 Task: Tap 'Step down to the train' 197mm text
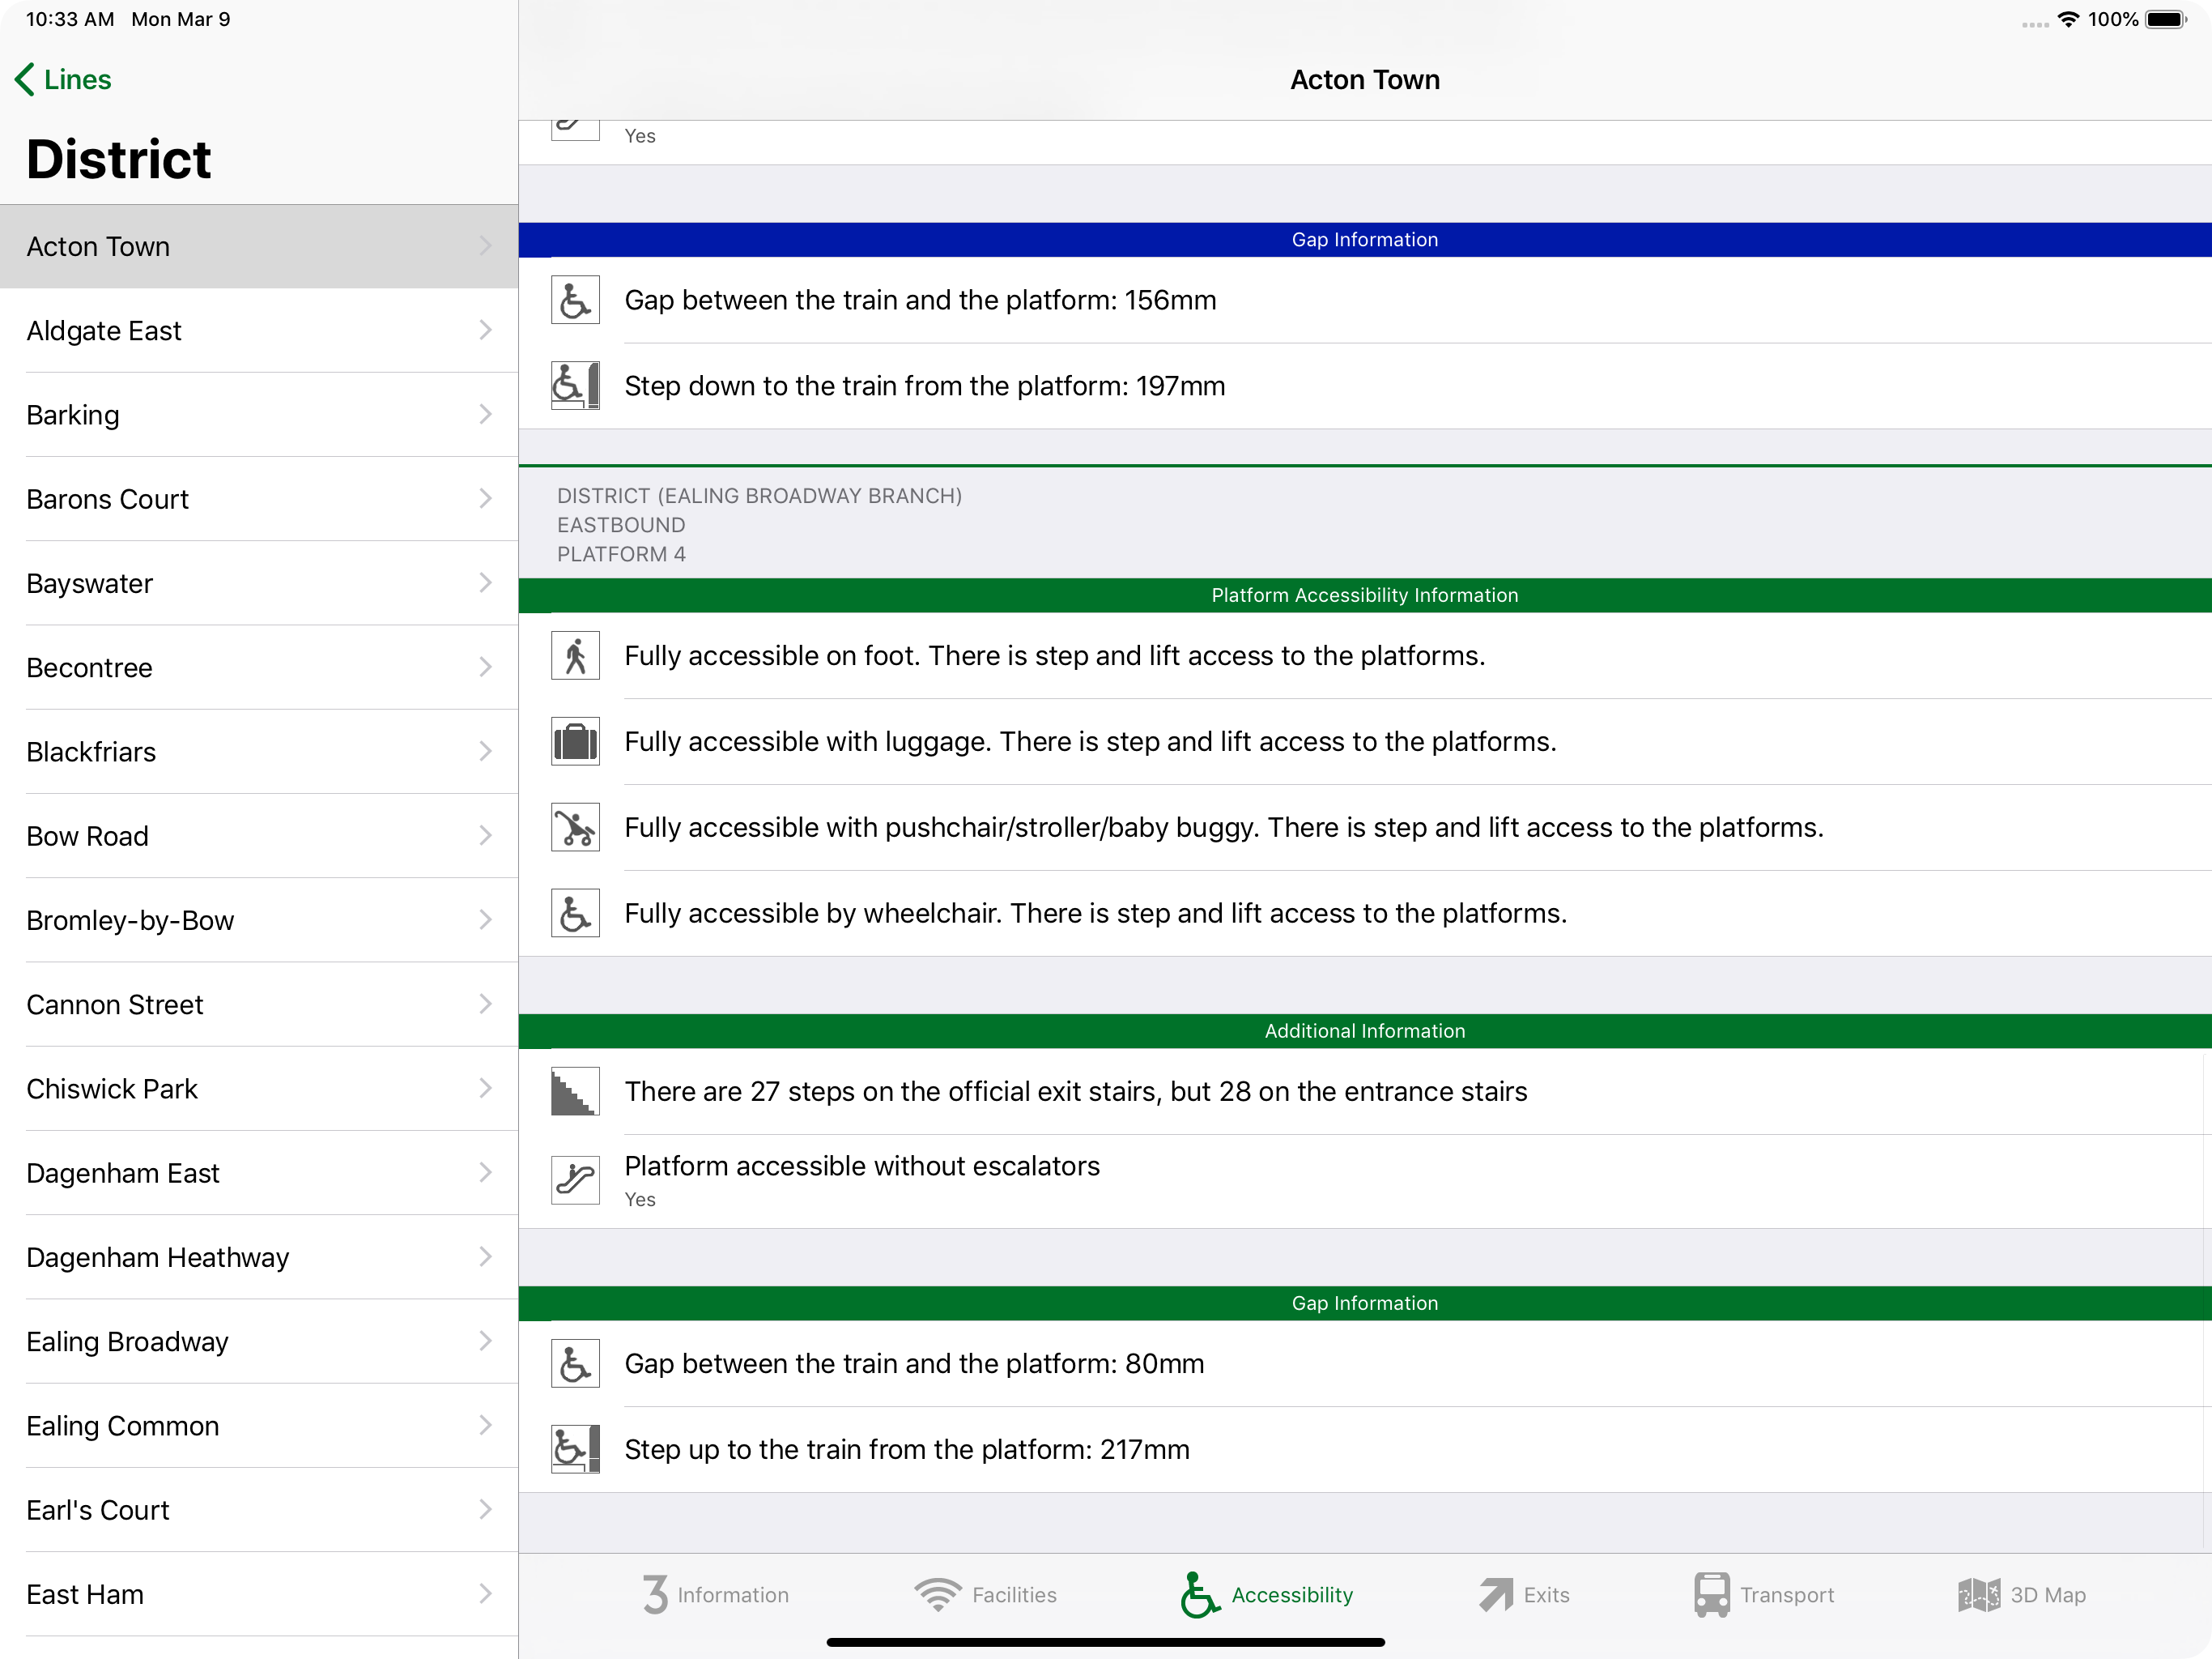[925, 386]
